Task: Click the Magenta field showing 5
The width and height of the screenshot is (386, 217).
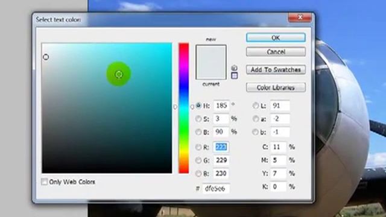Action: [x=279, y=160]
